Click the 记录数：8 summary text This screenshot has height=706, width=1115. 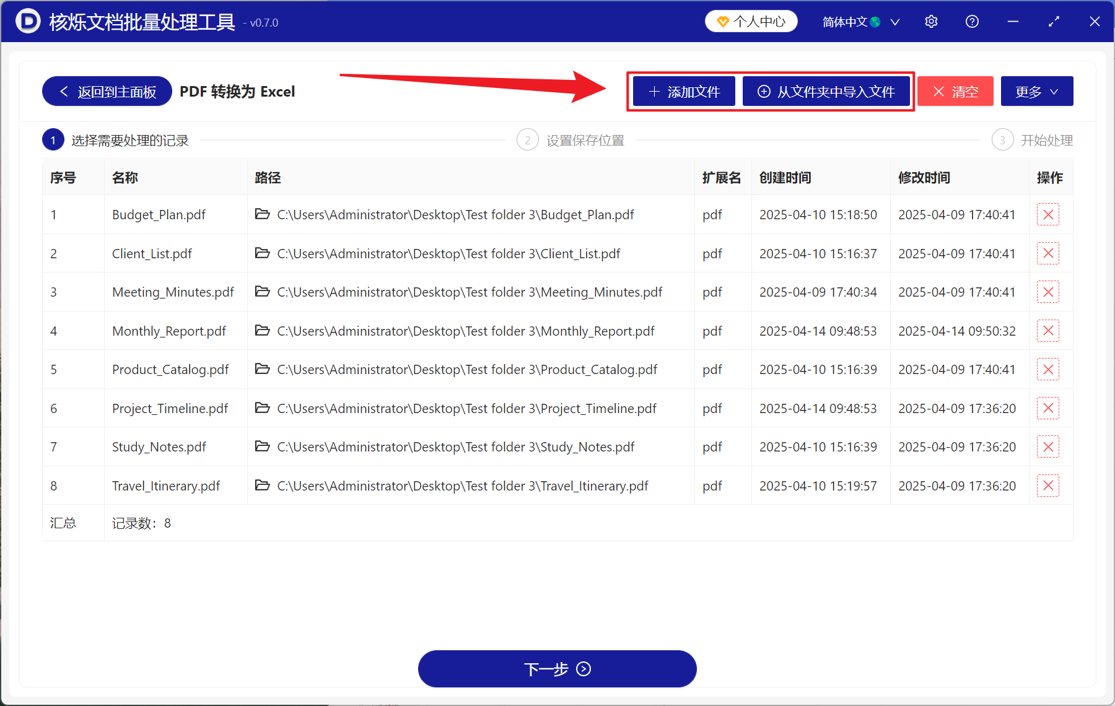point(141,523)
